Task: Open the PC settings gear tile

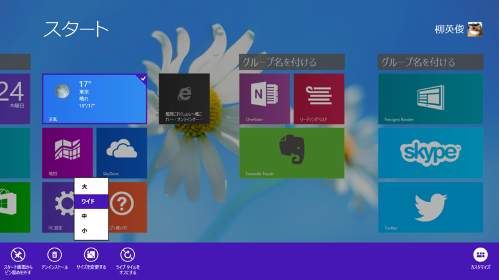Action: coord(58,207)
